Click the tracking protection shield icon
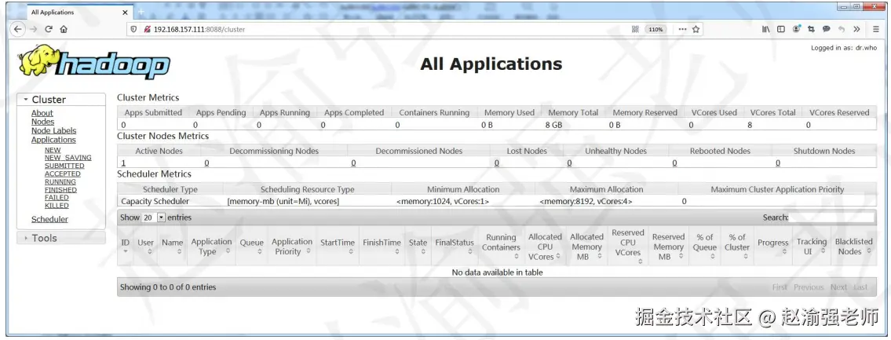 (x=134, y=29)
